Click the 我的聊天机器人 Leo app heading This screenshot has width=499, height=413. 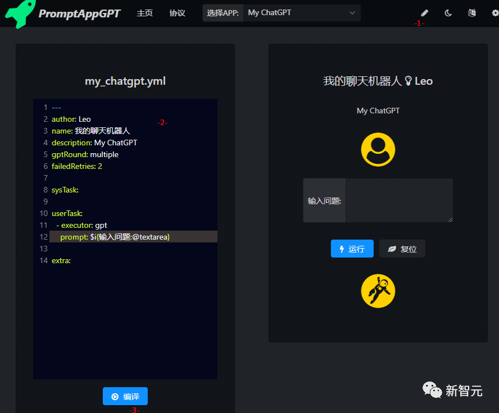(378, 81)
